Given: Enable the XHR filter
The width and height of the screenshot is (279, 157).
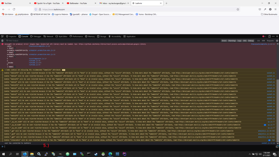Looking at the screenshot, I should [263, 41].
